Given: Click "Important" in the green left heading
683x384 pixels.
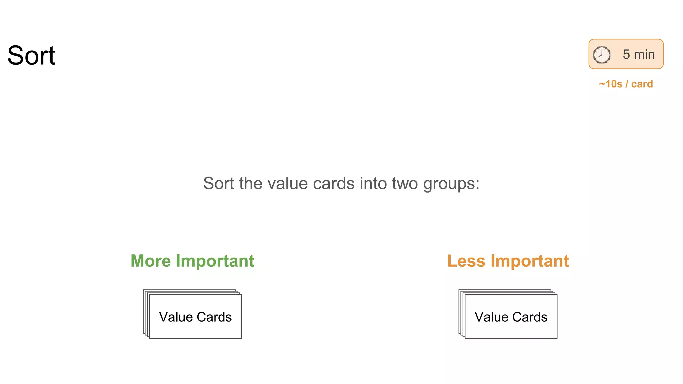Looking at the screenshot, I should (215, 261).
